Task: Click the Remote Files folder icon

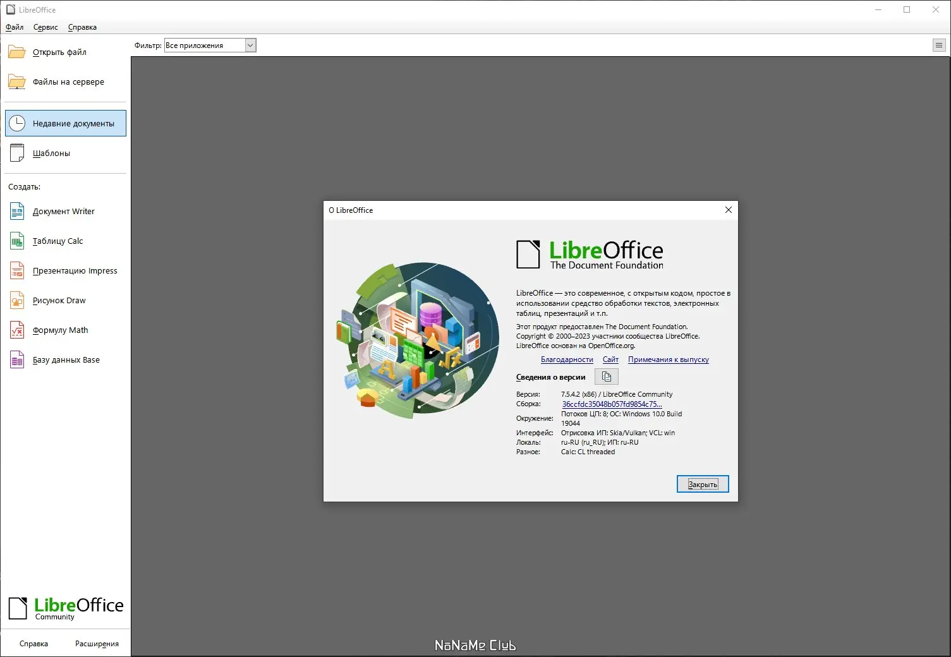Action: 17,81
